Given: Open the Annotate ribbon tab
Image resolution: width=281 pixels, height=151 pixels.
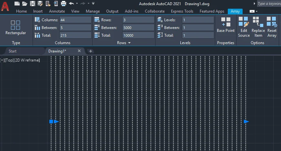Looking at the screenshot, I should (x=57, y=11).
